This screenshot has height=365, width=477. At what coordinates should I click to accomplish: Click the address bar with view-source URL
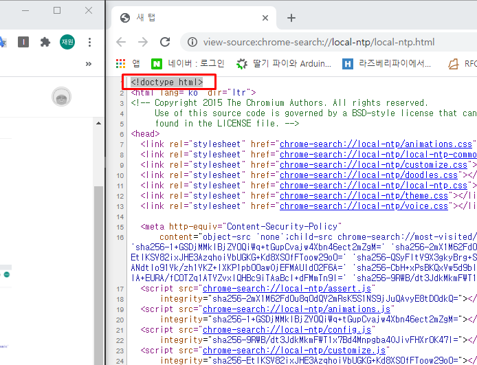pos(319,42)
